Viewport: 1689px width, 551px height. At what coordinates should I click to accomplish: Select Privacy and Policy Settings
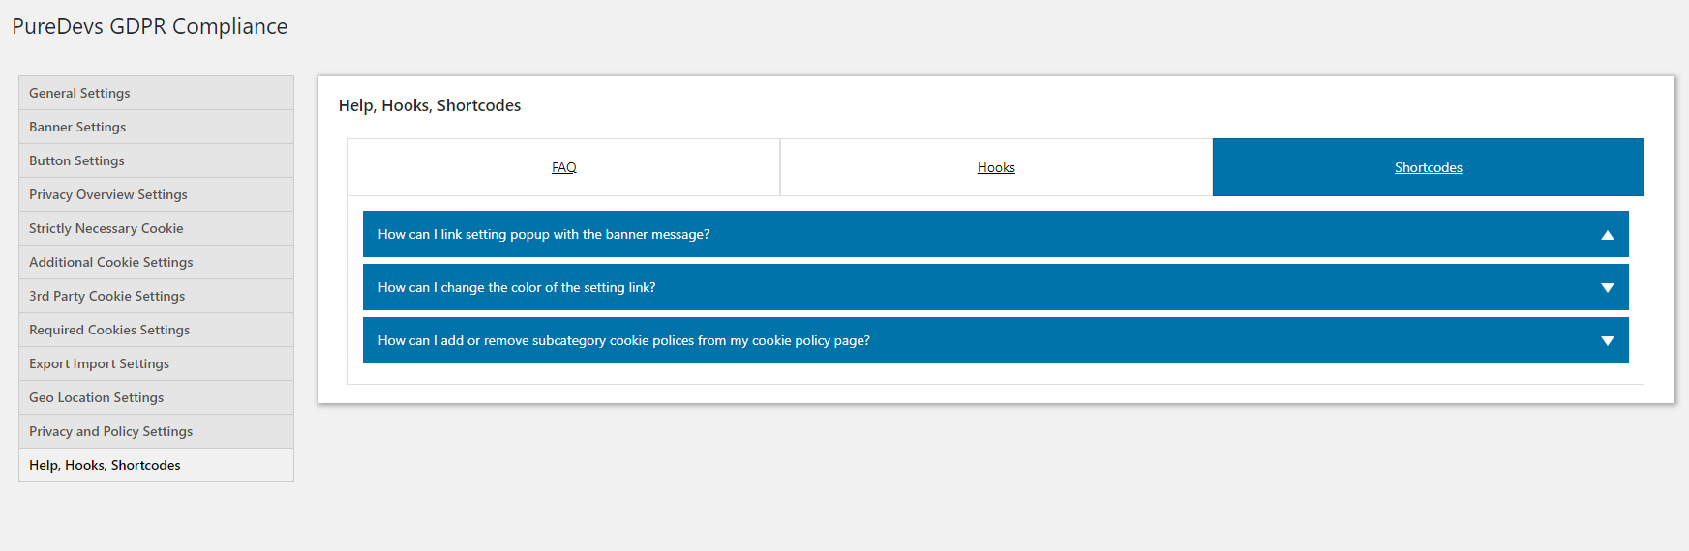click(x=110, y=432)
